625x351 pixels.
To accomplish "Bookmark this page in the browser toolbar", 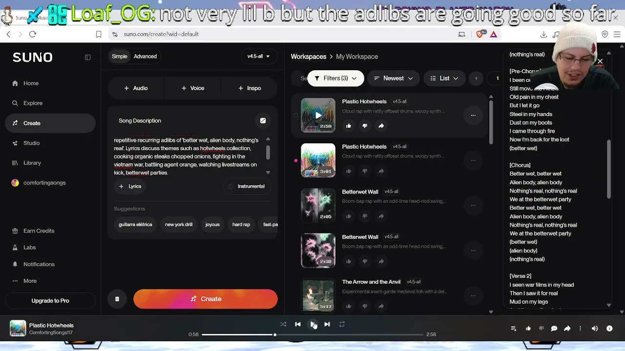I will coord(99,34).
